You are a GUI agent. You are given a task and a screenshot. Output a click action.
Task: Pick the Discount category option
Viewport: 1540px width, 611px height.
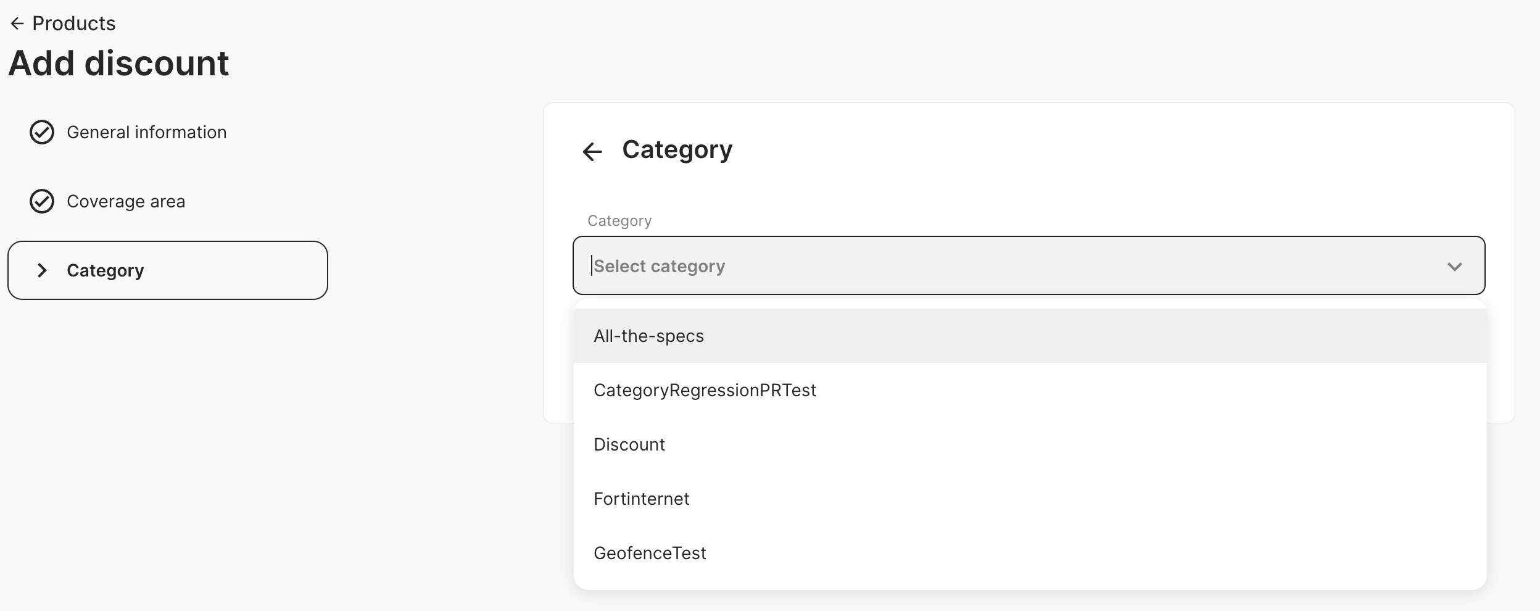629,444
